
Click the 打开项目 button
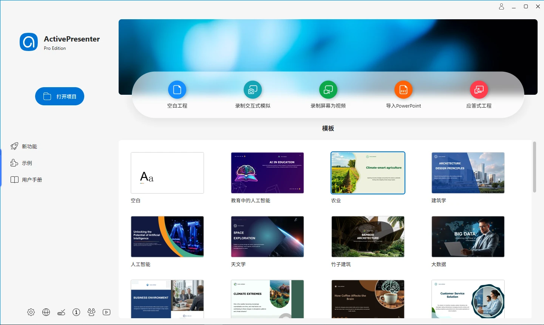59,96
